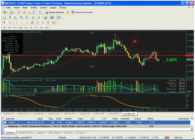The width and height of the screenshot is (195, 140).
Task: Click the order 100657 row icon
Action: (x=6, y=123)
